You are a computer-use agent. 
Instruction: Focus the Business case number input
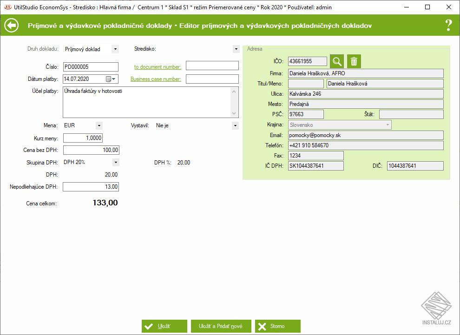point(212,79)
